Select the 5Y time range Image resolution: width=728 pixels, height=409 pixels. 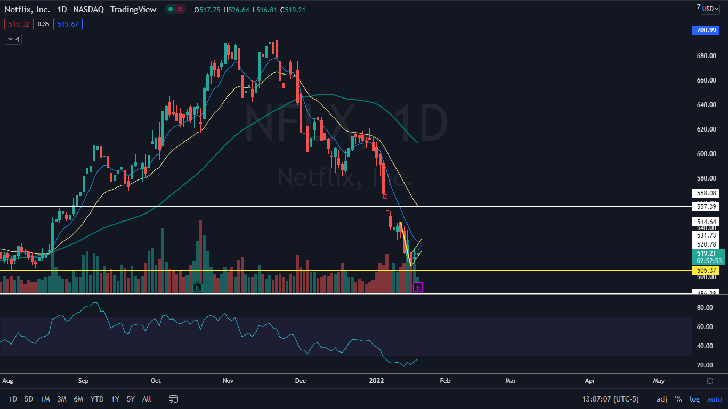131,399
